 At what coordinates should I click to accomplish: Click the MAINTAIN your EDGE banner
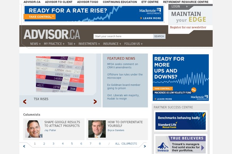189,17
